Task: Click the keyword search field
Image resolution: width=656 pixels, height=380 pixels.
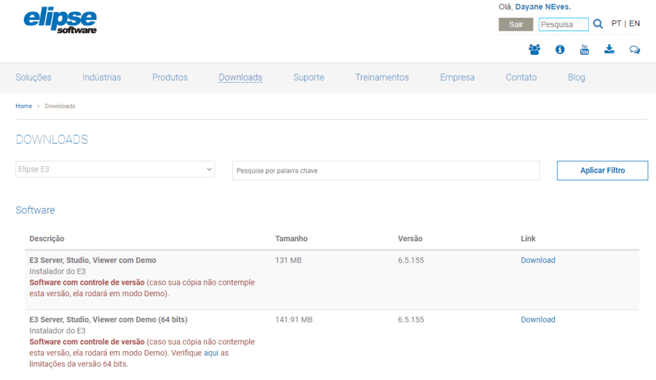Action: [386, 170]
